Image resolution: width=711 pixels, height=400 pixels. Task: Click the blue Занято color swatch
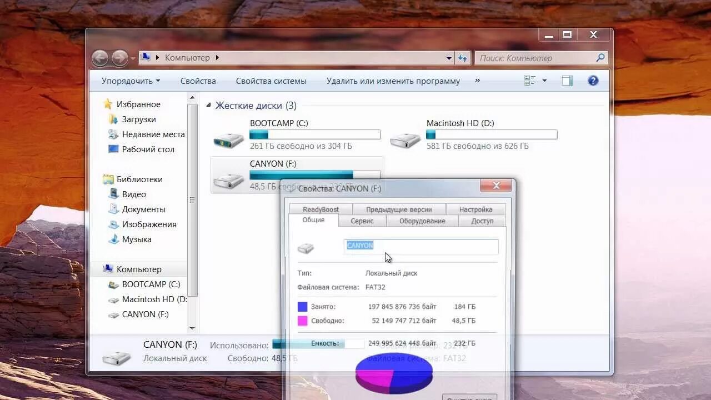[302, 307]
